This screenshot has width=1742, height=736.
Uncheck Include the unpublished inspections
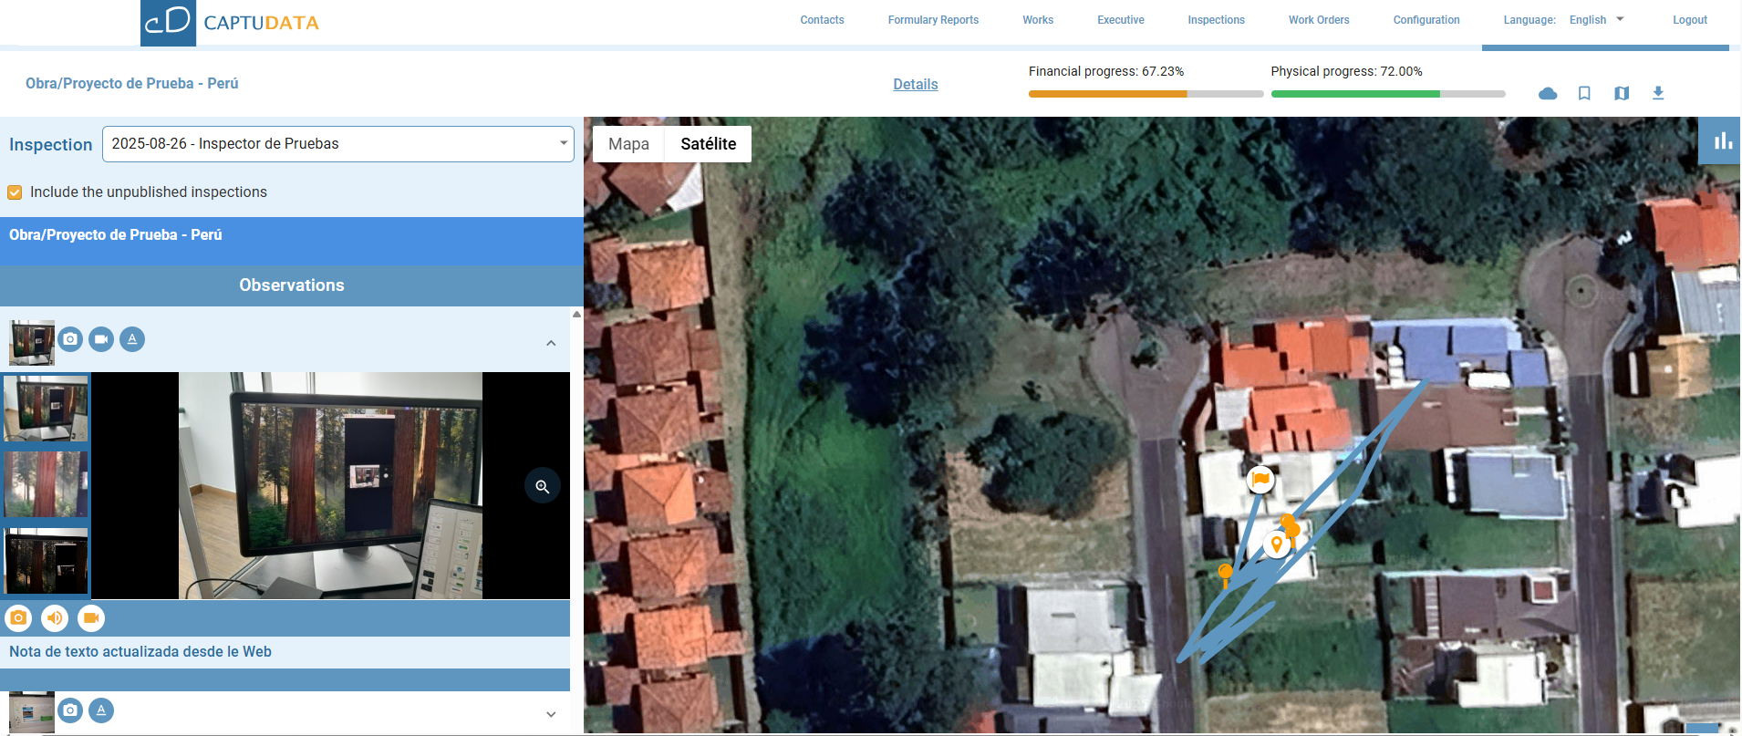pyautogui.click(x=15, y=192)
